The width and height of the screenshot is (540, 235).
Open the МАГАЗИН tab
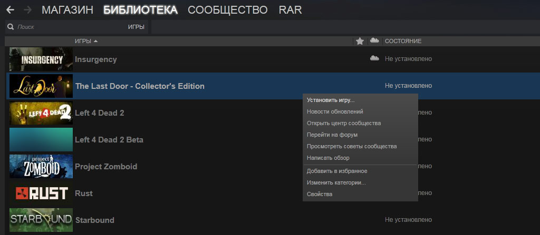[67, 10]
